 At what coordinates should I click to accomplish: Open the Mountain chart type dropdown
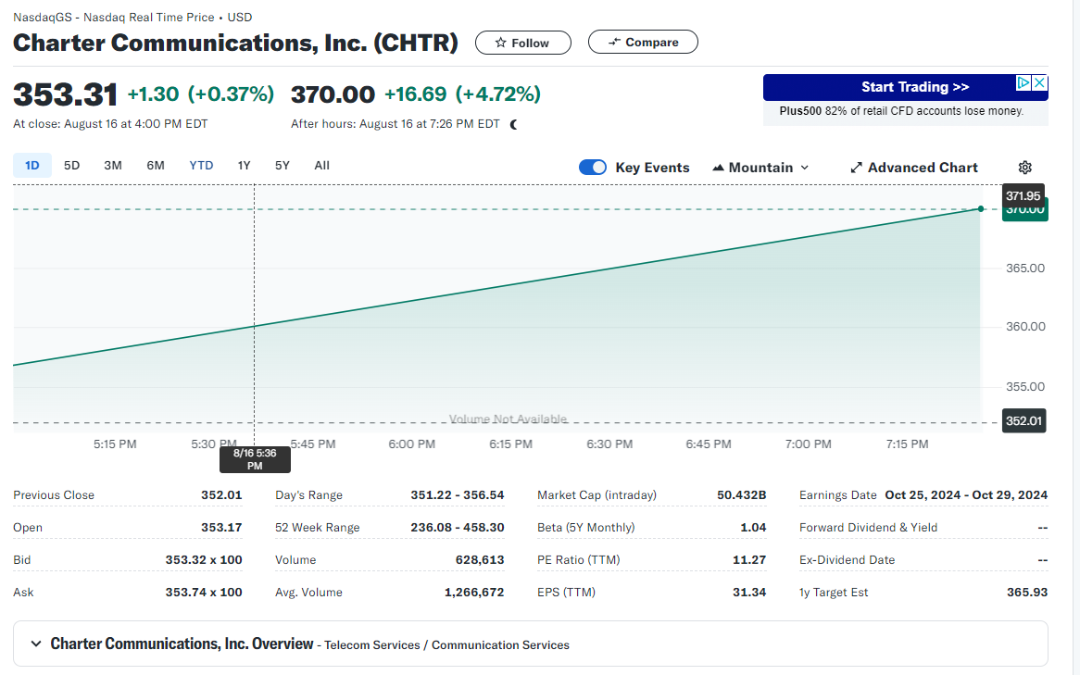coord(760,168)
